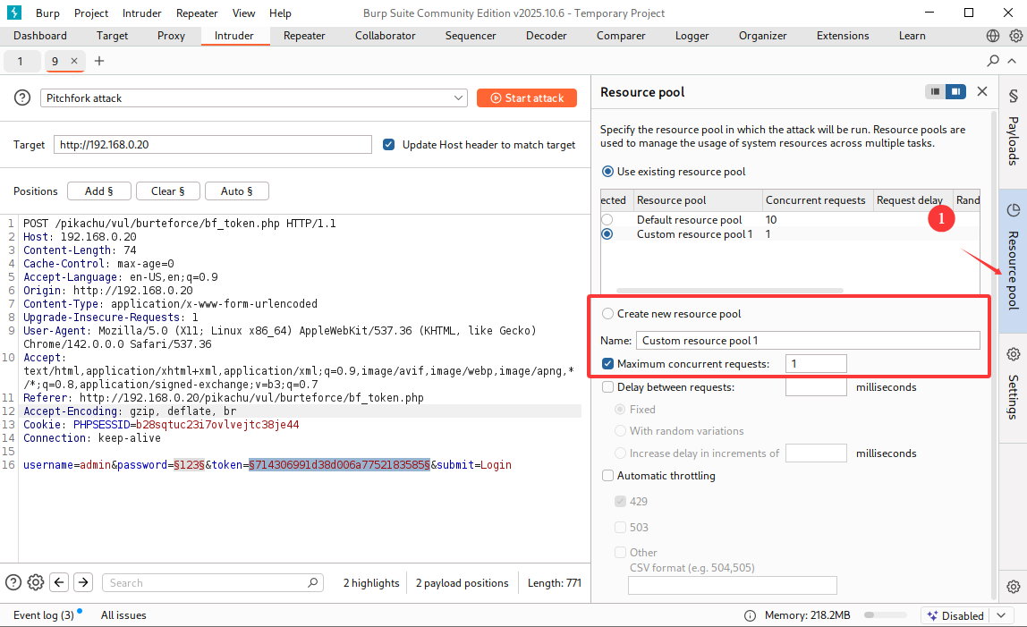1027x627 pixels.
Task: Switch the side panel to wide layout
Action: 955,92
